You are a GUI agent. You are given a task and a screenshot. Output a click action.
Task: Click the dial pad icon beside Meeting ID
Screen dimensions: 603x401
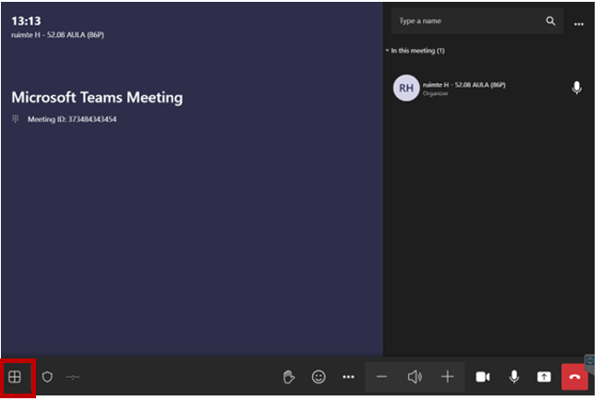point(16,119)
